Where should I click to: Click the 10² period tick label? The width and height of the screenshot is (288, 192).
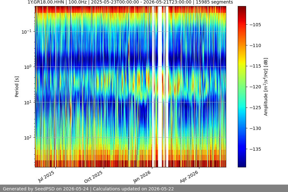tap(28, 138)
